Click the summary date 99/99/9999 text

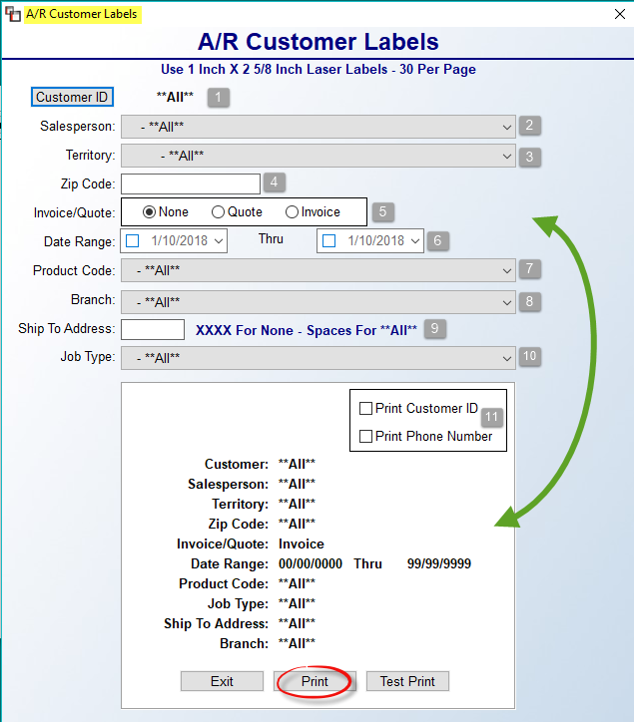pyautogui.click(x=439, y=563)
